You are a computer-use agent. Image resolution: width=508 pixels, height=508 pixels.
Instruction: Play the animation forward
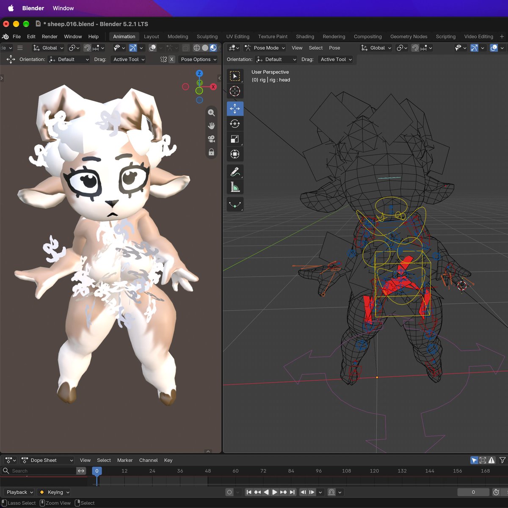pos(275,492)
